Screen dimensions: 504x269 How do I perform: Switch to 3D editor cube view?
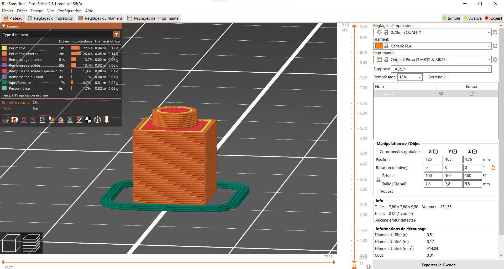click(11, 243)
